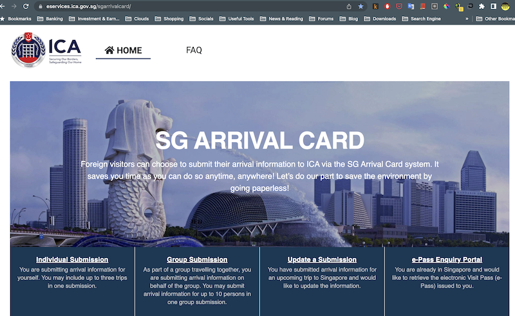Reload the page with refresh icon
515x316 pixels.
coord(26,6)
